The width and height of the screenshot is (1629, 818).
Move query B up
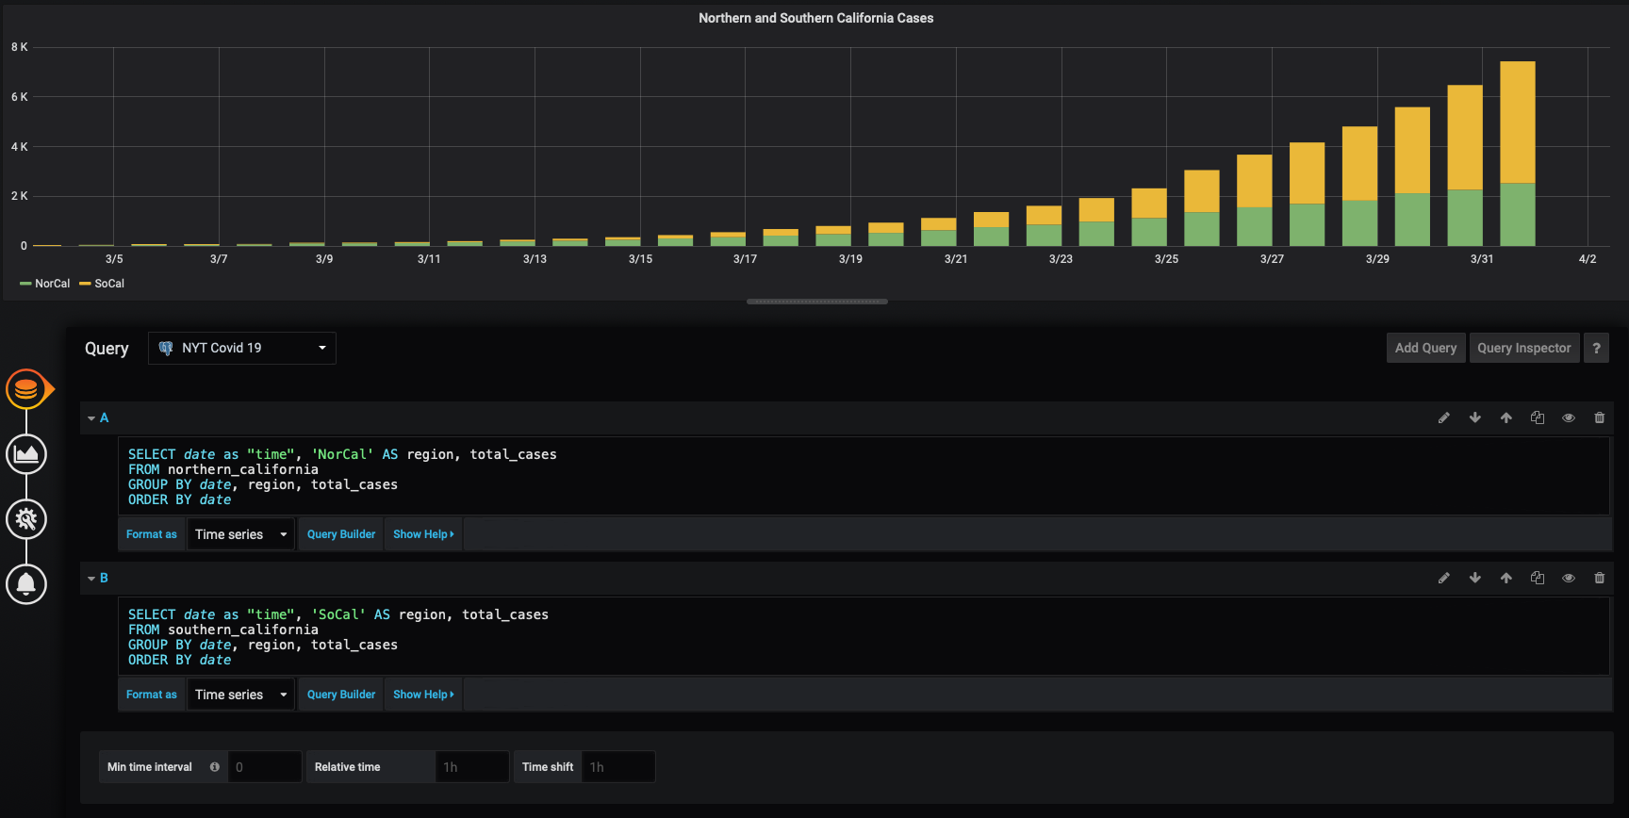[1506, 578]
